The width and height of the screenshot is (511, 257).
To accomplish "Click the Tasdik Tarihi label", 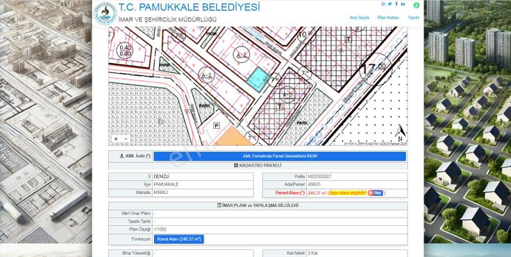I will (139, 222).
